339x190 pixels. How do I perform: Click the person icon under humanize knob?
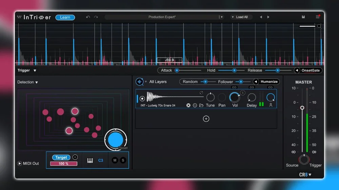click(271, 105)
